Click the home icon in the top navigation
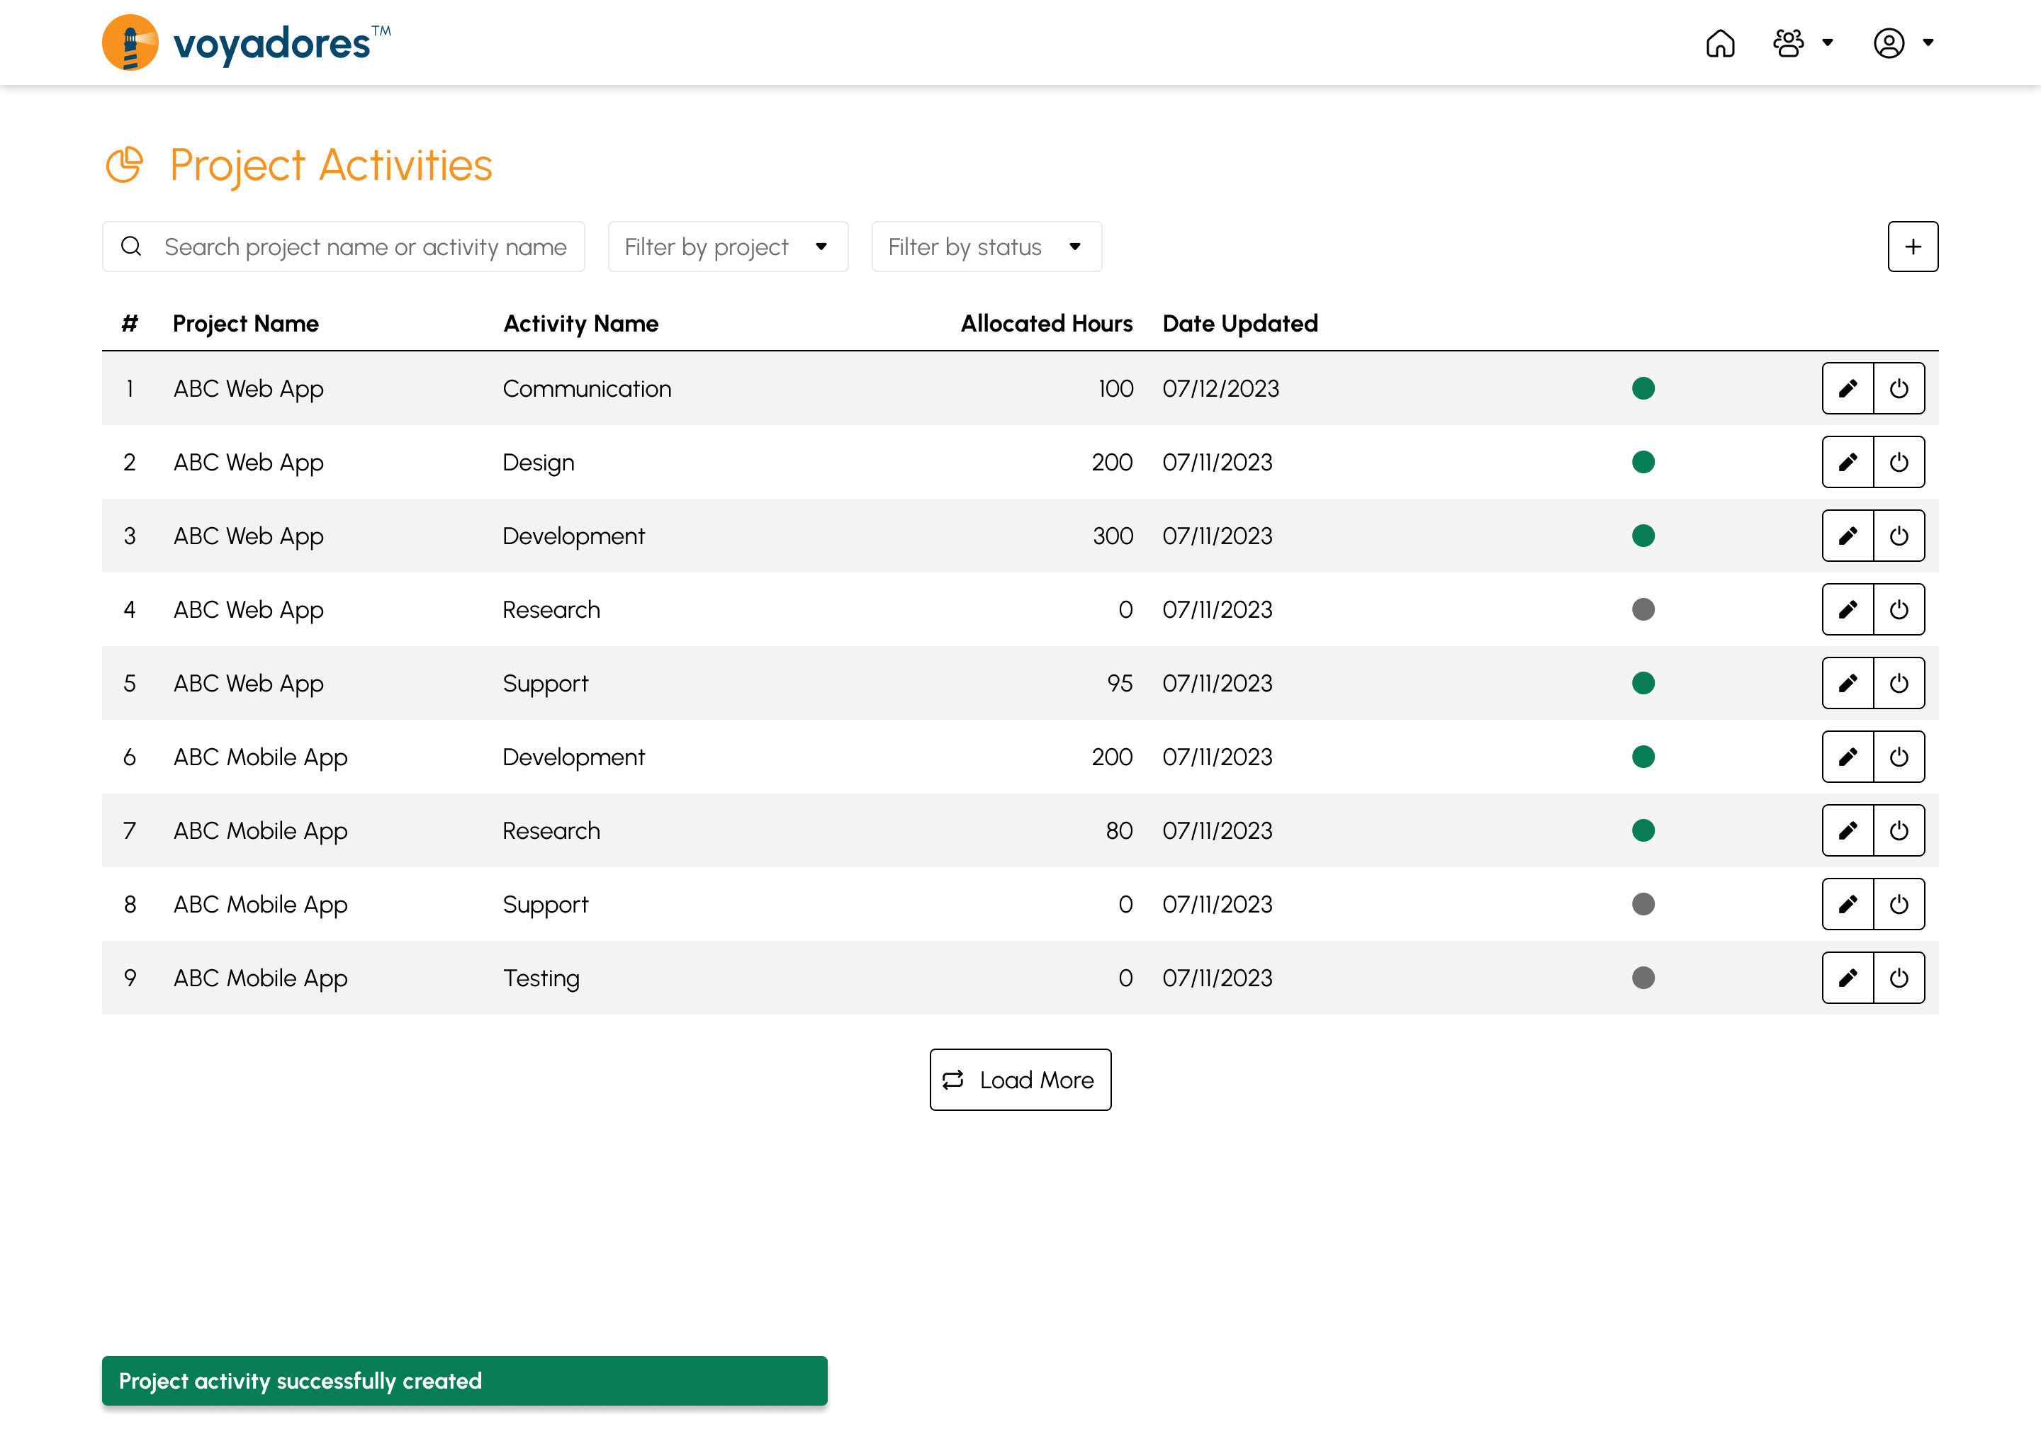The image size is (2041, 1451). point(1722,43)
